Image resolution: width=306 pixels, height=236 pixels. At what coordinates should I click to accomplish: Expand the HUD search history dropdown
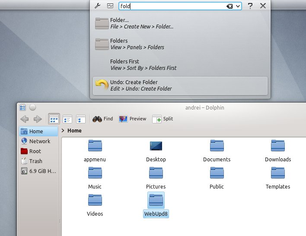(x=238, y=6)
